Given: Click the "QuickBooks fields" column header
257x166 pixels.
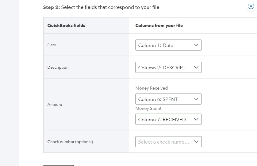Looking at the screenshot, I should [x=66, y=25].
